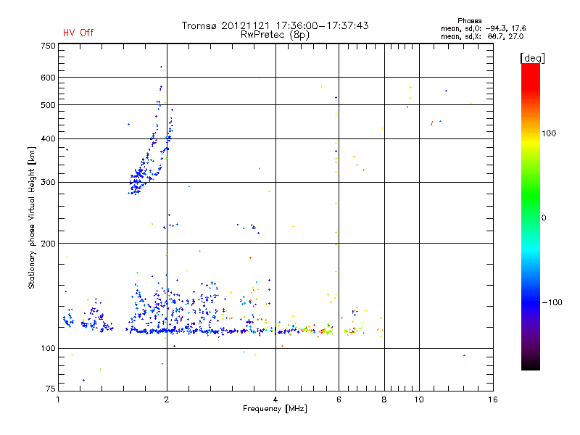580x435 pixels.
Task: Click the 'Frequency [MHz]' axis label
Action: pyautogui.click(x=275, y=409)
